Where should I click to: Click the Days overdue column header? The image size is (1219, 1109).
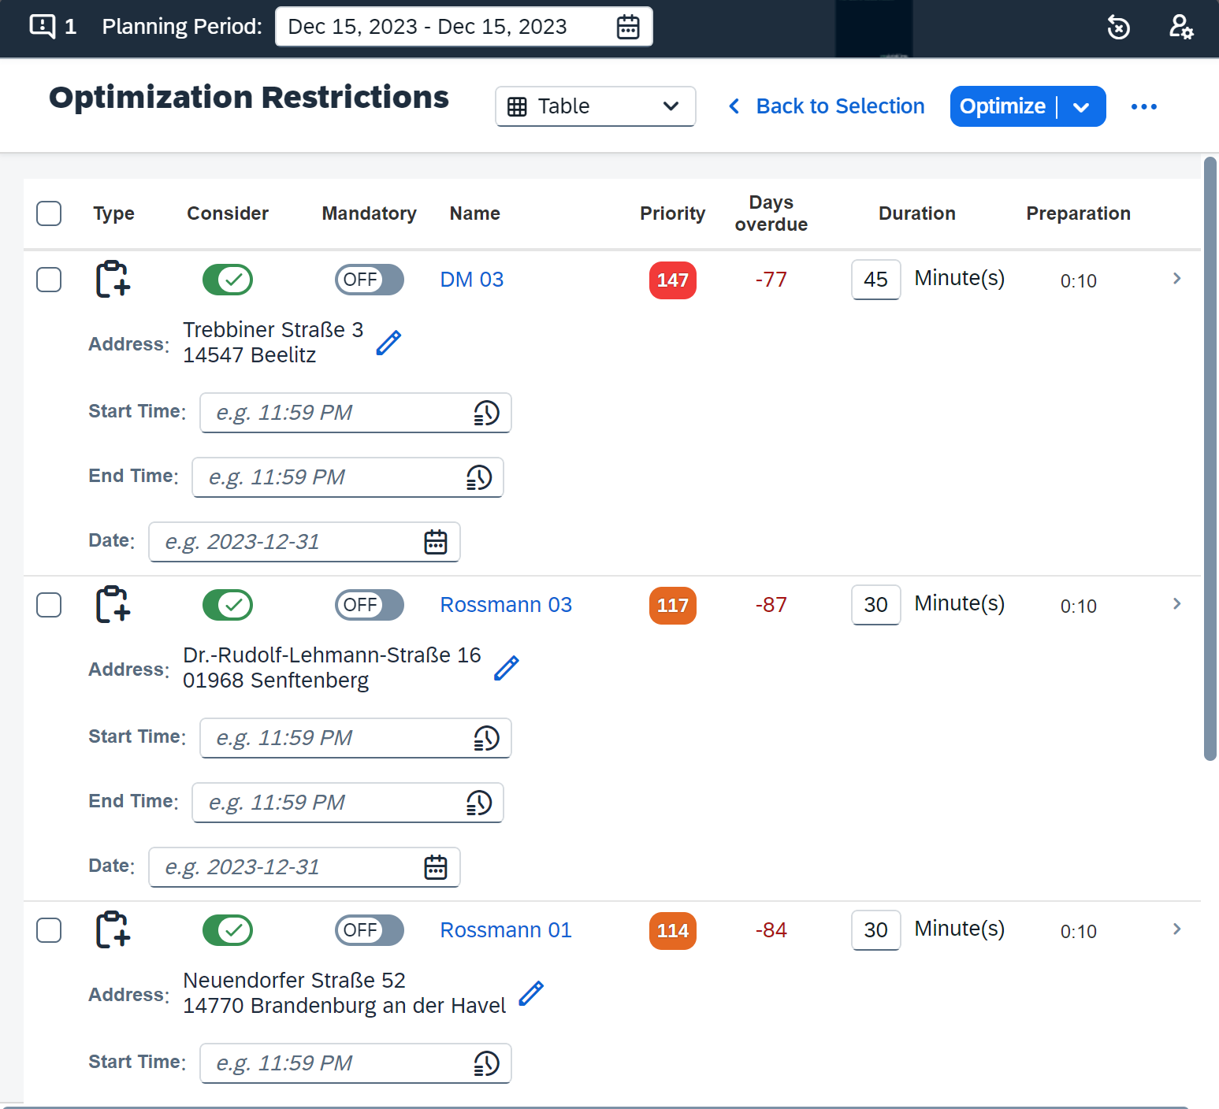[771, 213]
